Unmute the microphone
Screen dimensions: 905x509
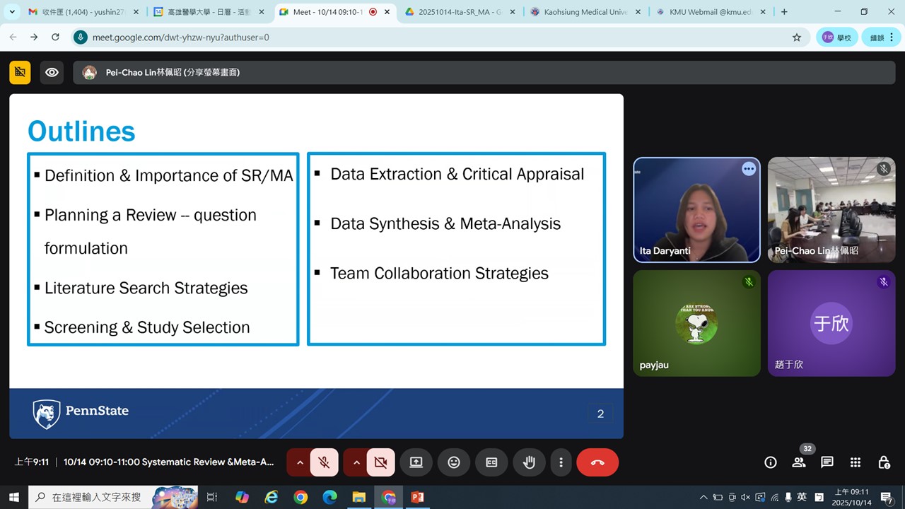pos(325,462)
